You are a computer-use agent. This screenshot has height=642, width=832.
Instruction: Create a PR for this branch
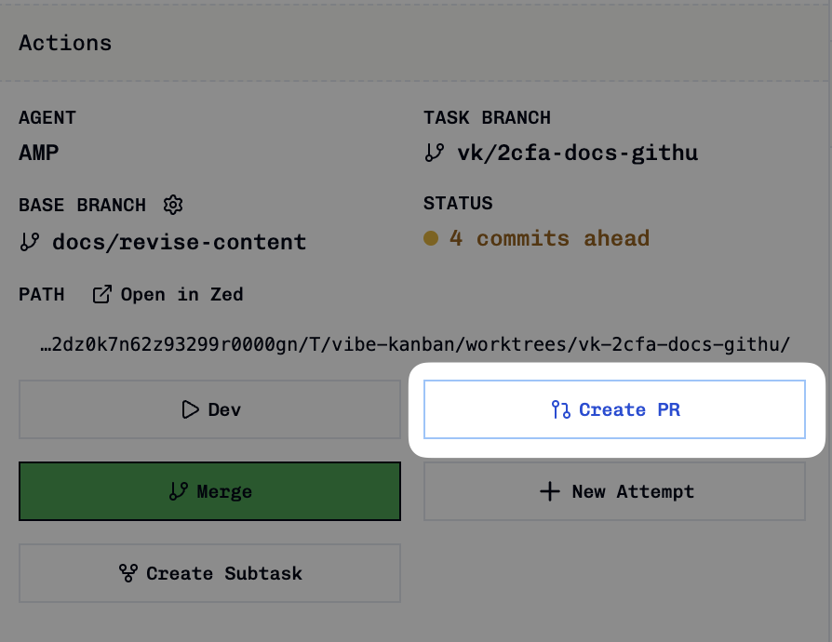(614, 409)
